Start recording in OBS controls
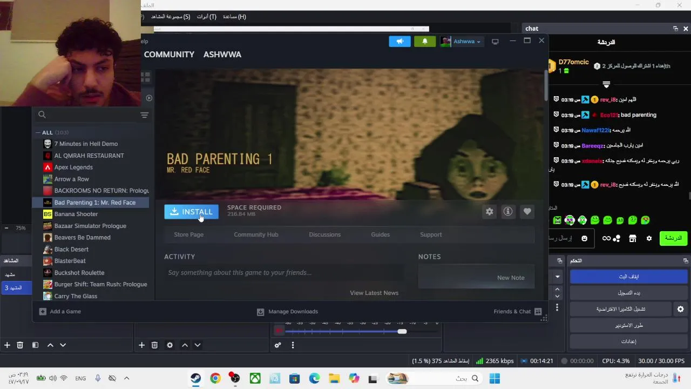This screenshot has width=691, height=389. point(628,293)
